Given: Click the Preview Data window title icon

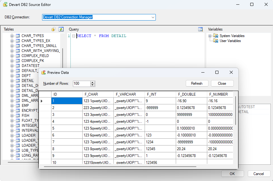Looking at the screenshot, I should tap(44, 73).
